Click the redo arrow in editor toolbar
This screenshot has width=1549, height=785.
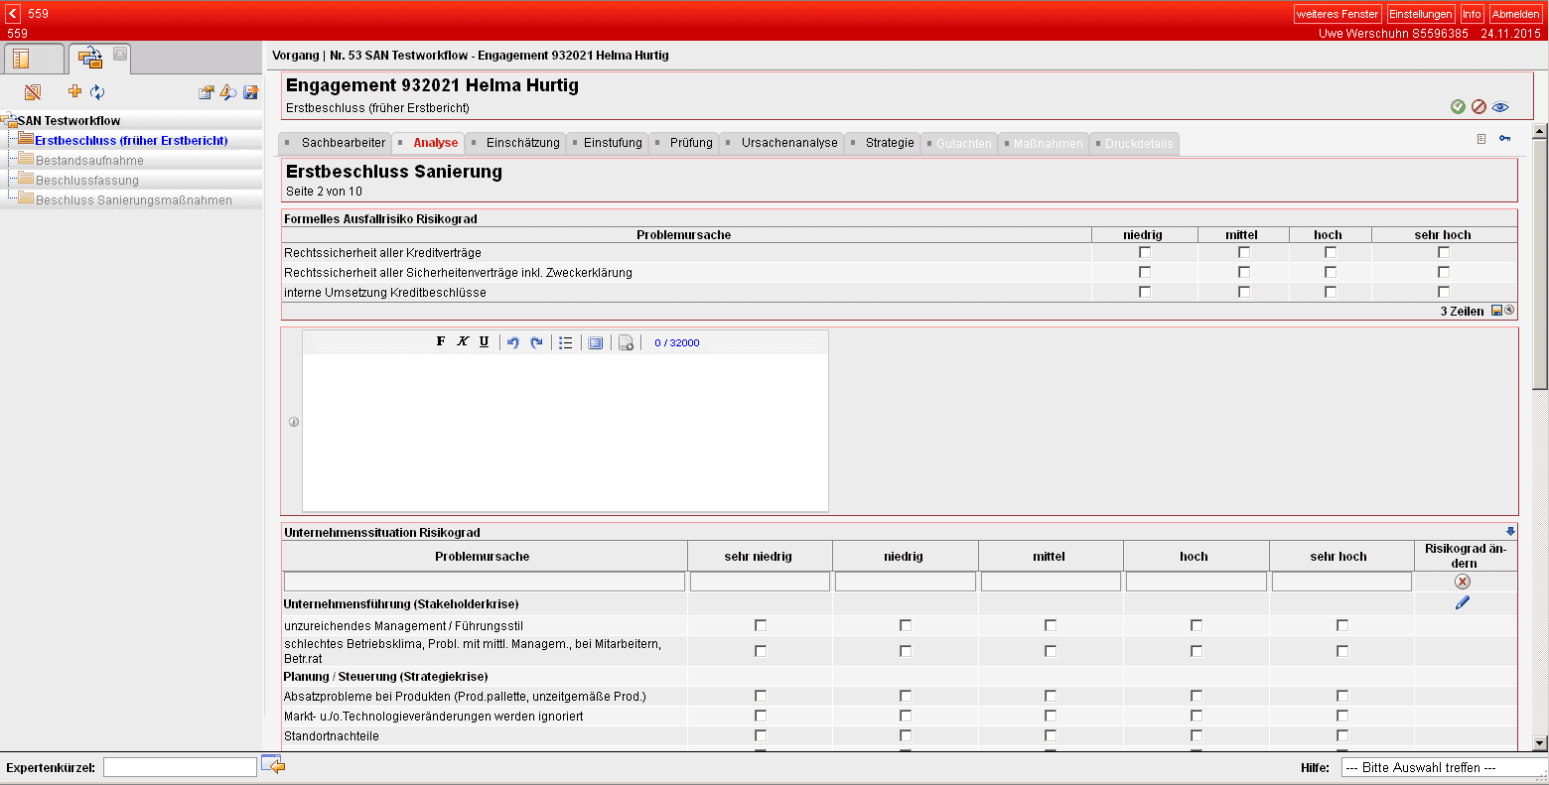(x=537, y=342)
